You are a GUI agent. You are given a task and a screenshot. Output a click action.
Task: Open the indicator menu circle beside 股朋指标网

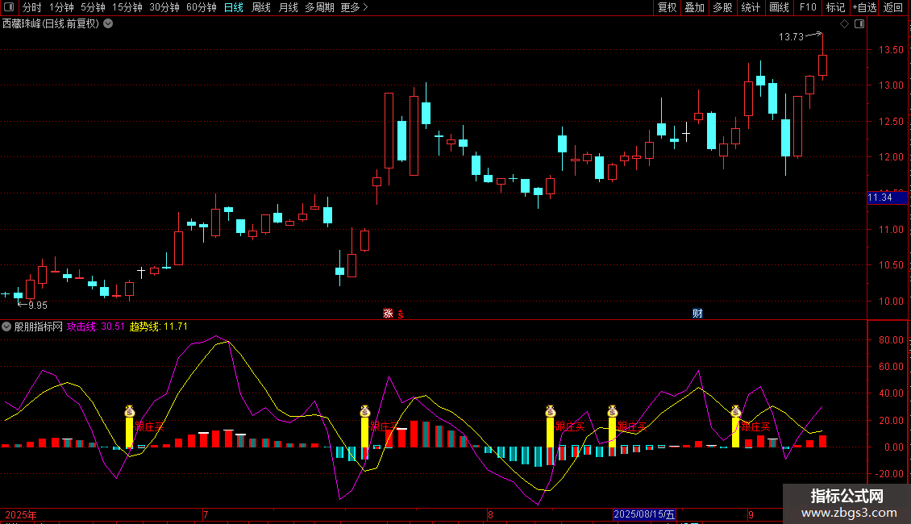[6, 326]
